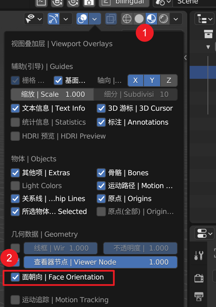
Task: Toggle the grid checkbox in Guides
Action: [15, 80]
